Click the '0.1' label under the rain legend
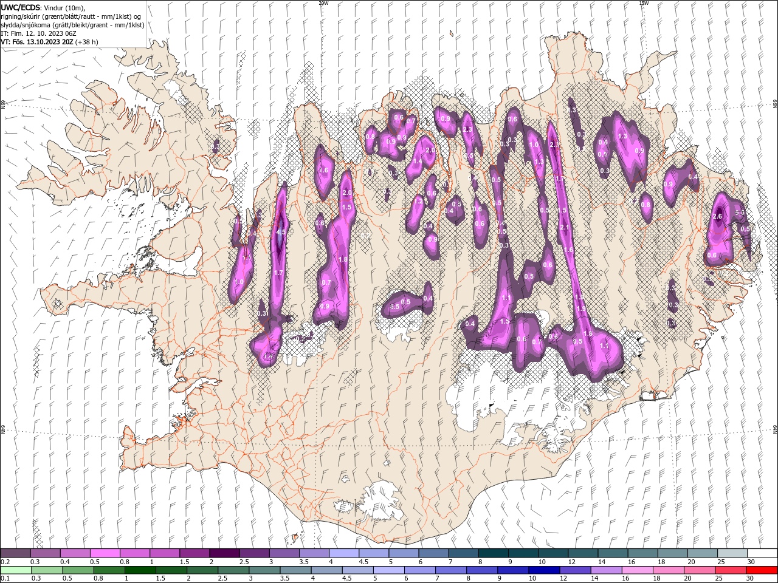 (x=5, y=578)
